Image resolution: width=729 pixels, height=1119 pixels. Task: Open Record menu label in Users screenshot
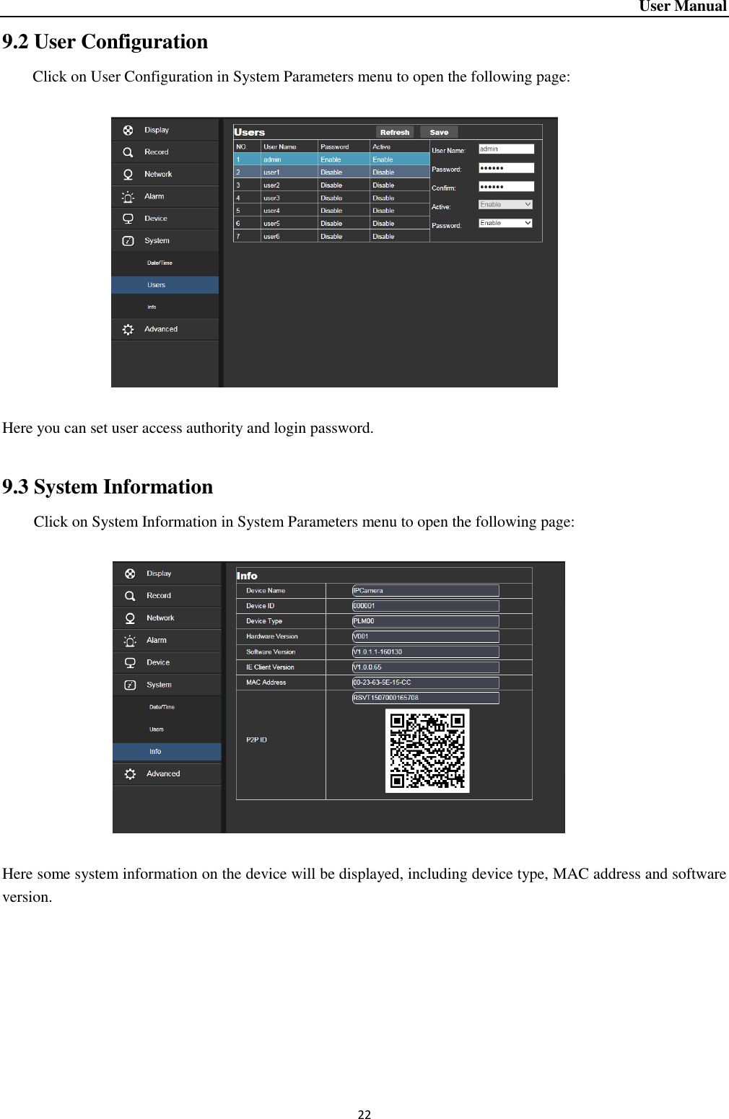[x=156, y=152]
